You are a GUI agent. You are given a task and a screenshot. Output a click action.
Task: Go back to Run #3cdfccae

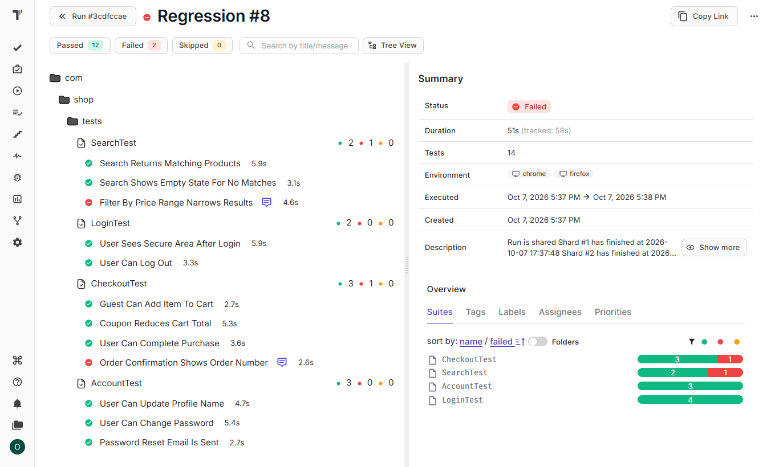[93, 17]
